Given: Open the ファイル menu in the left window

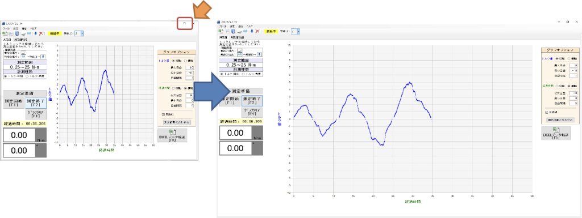Looking at the screenshot, I should click(x=6, y=28).
